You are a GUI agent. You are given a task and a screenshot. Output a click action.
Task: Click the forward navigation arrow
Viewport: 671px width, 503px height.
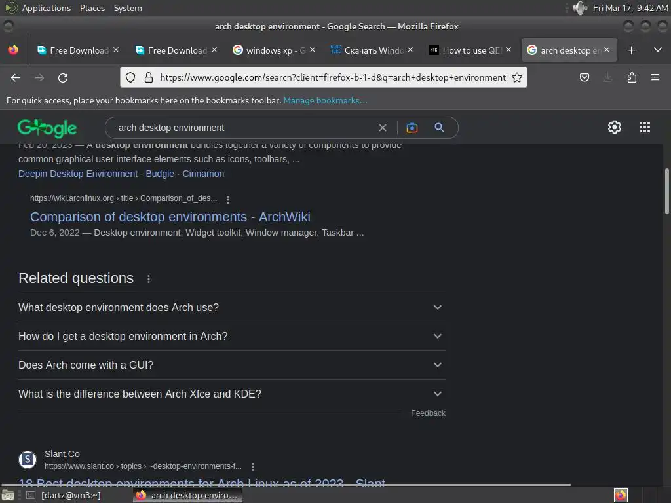click(x=39, y=78)
